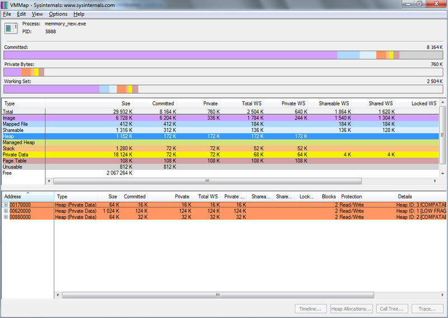Click summary table vertical scroll down arrow
Viewport: 448px width, 318px height.
tap(442, 173)
